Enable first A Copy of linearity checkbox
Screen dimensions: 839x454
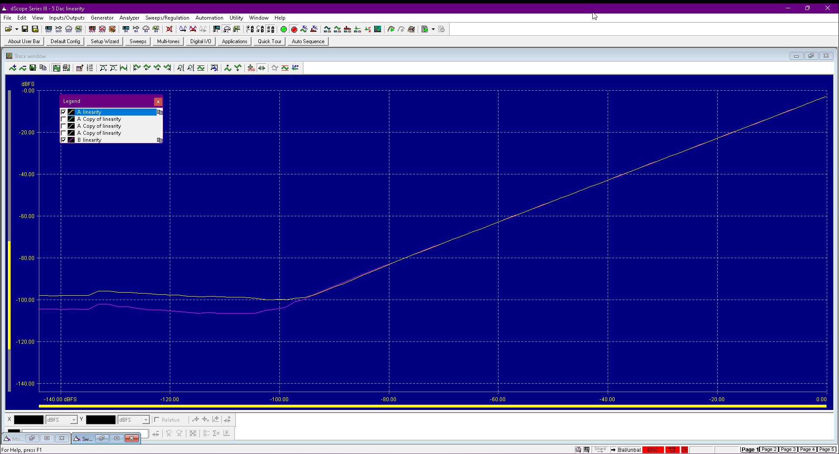pos(64,119)
